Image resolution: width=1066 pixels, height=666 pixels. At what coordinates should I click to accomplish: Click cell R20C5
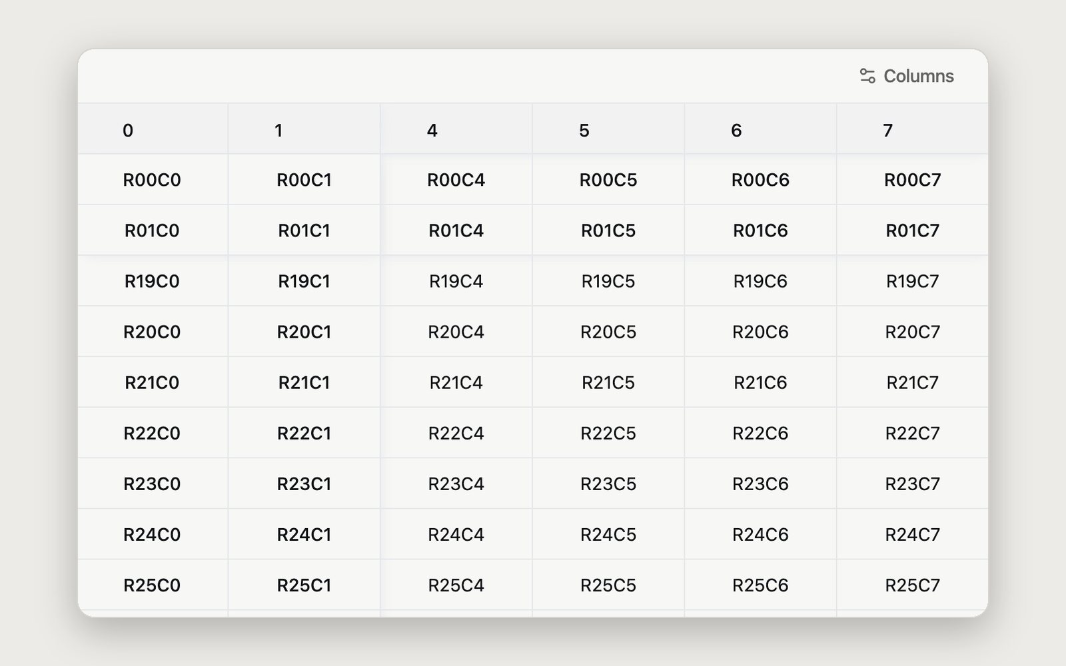coord(608,332)
